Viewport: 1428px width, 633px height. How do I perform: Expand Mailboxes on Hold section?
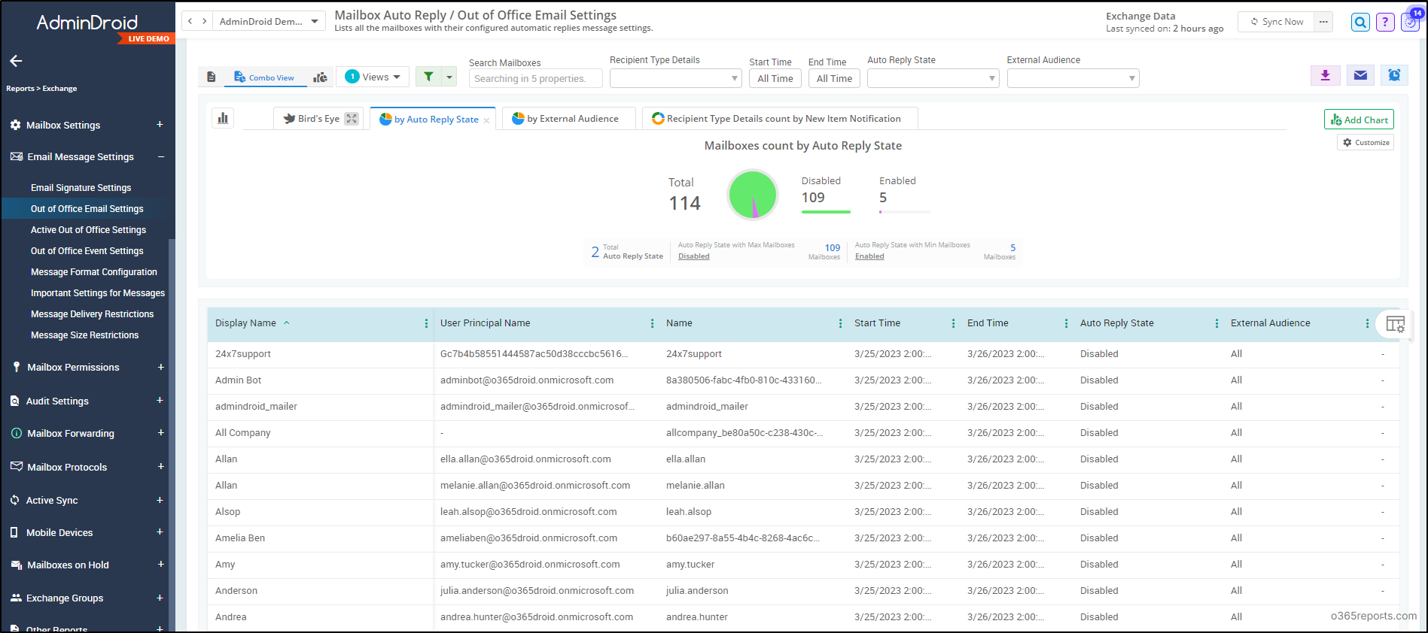(161, 565)
